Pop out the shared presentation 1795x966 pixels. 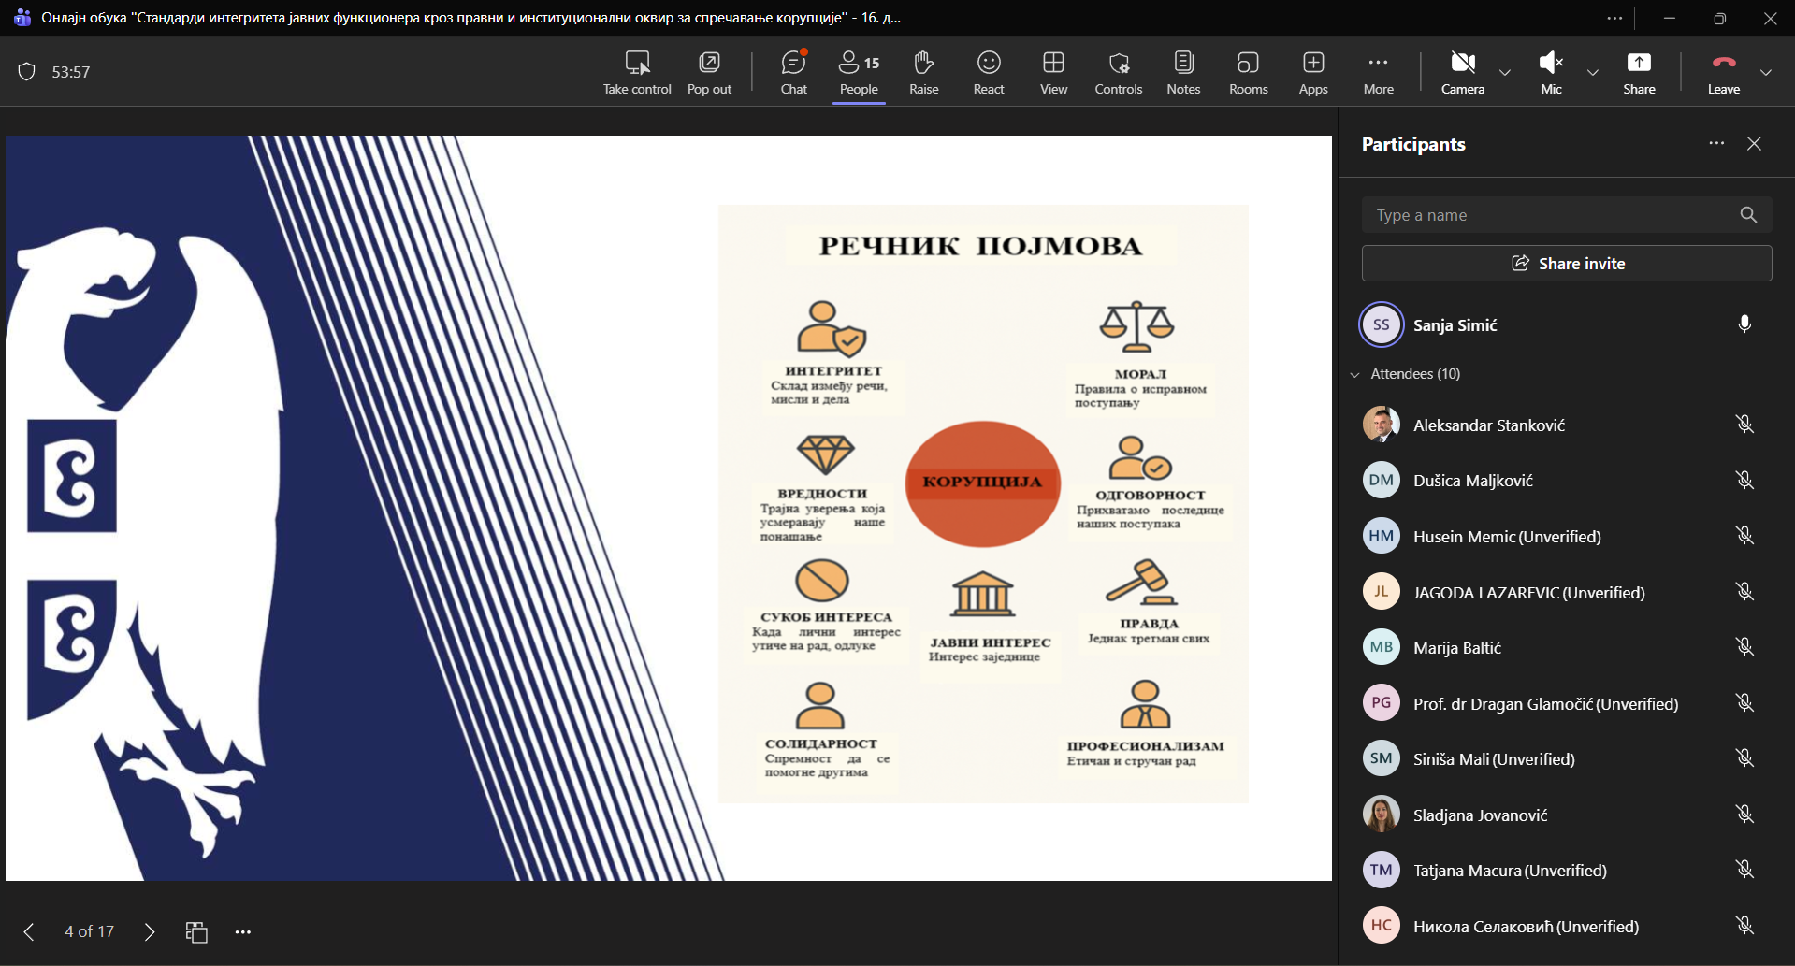click(709, 72)
